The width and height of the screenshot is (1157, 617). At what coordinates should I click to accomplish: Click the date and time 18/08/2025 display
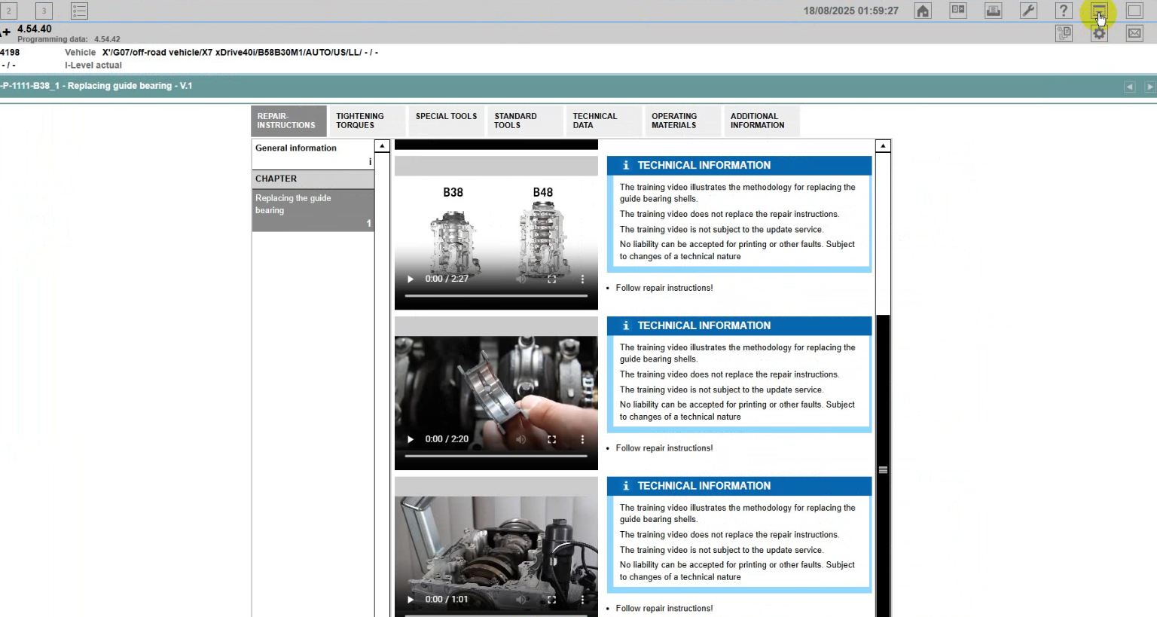pyautogui.click(x=851, y=11)
